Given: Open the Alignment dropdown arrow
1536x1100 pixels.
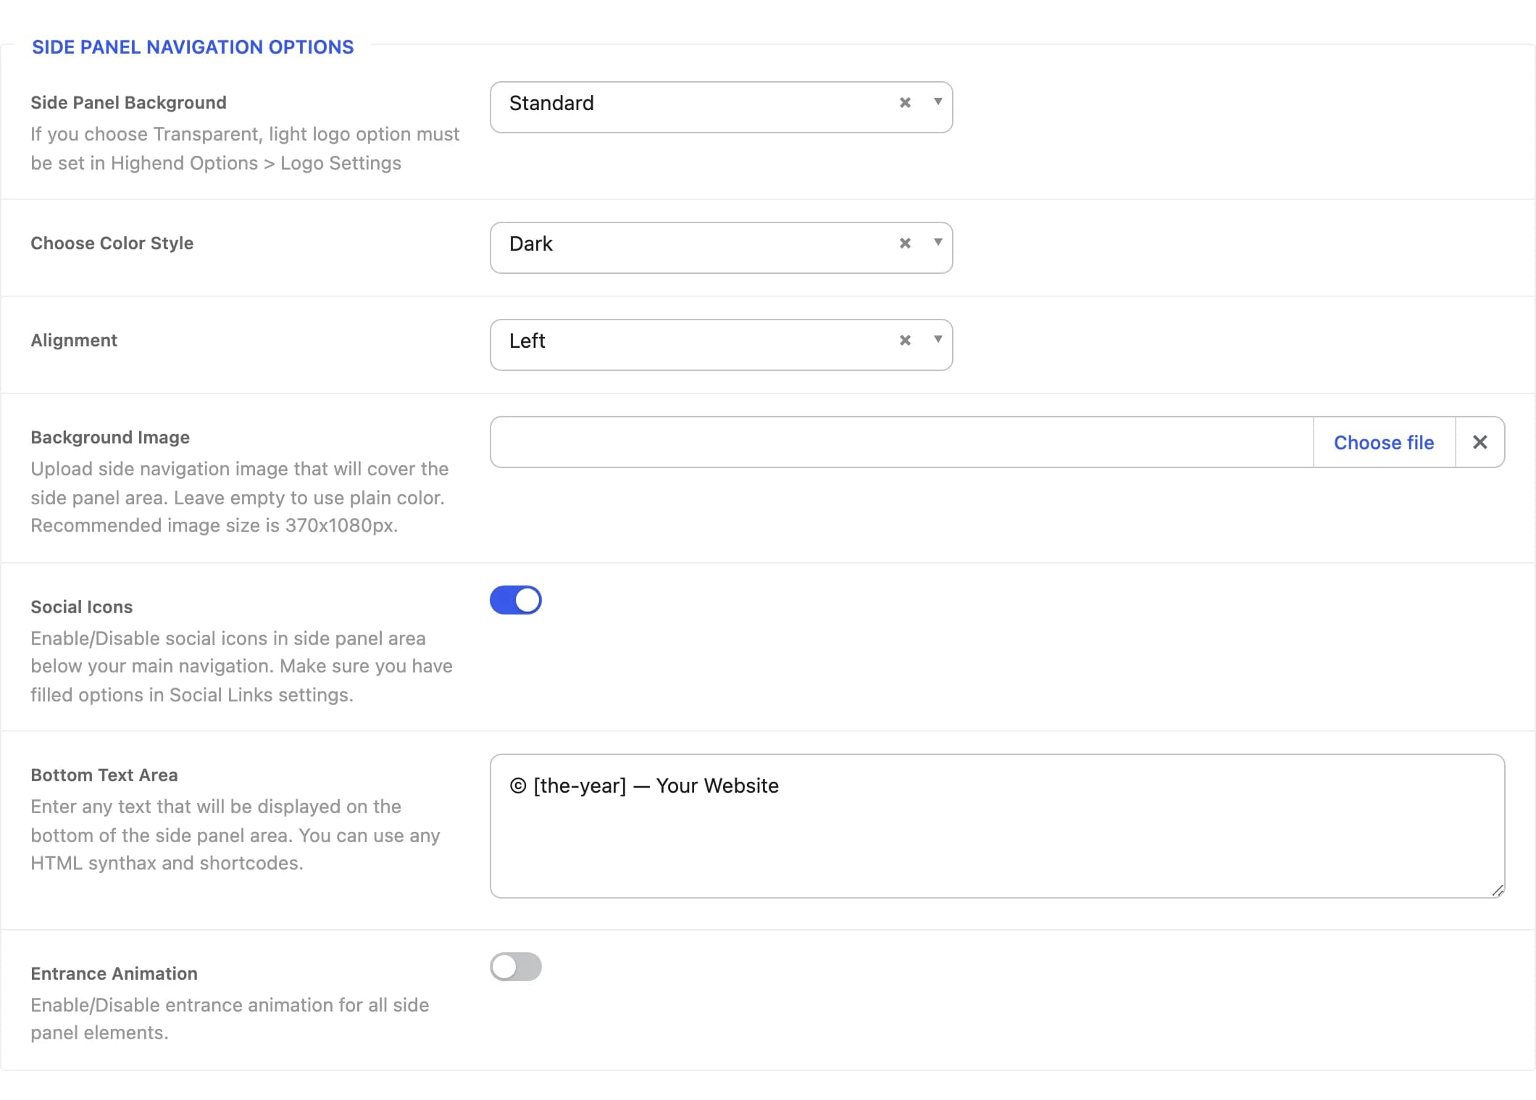Looking at the screenshot, I should click(938, 340).
